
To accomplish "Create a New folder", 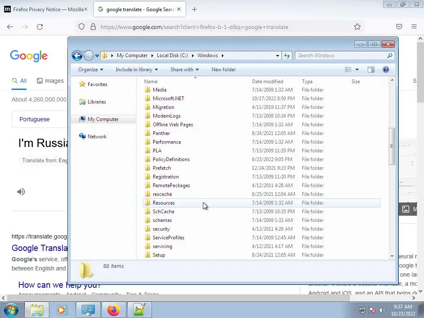I will [224, 70].
